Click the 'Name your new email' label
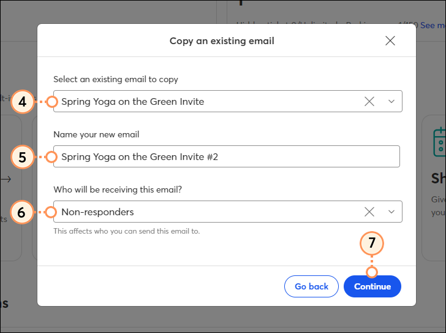This screenshot has height=333, width=446. pos(96,134)
